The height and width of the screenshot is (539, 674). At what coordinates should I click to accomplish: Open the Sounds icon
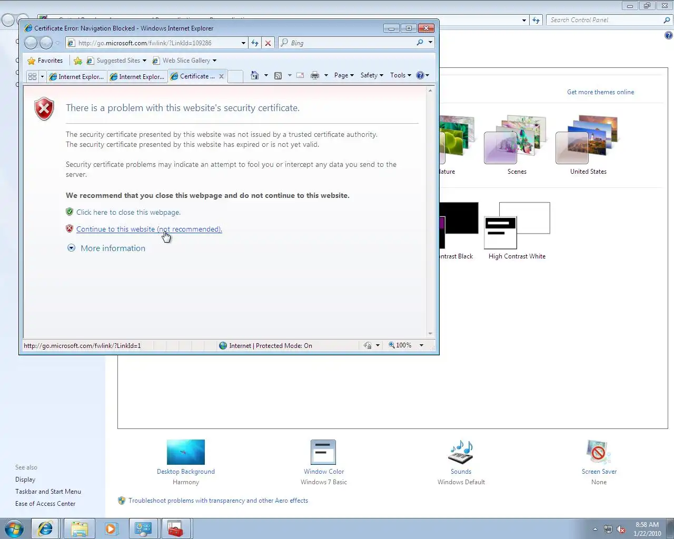tap(461, 452)
